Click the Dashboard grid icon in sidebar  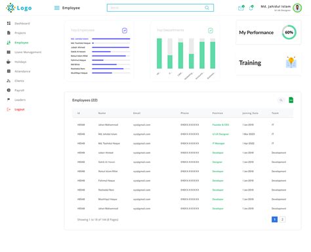tap(9, 24)
